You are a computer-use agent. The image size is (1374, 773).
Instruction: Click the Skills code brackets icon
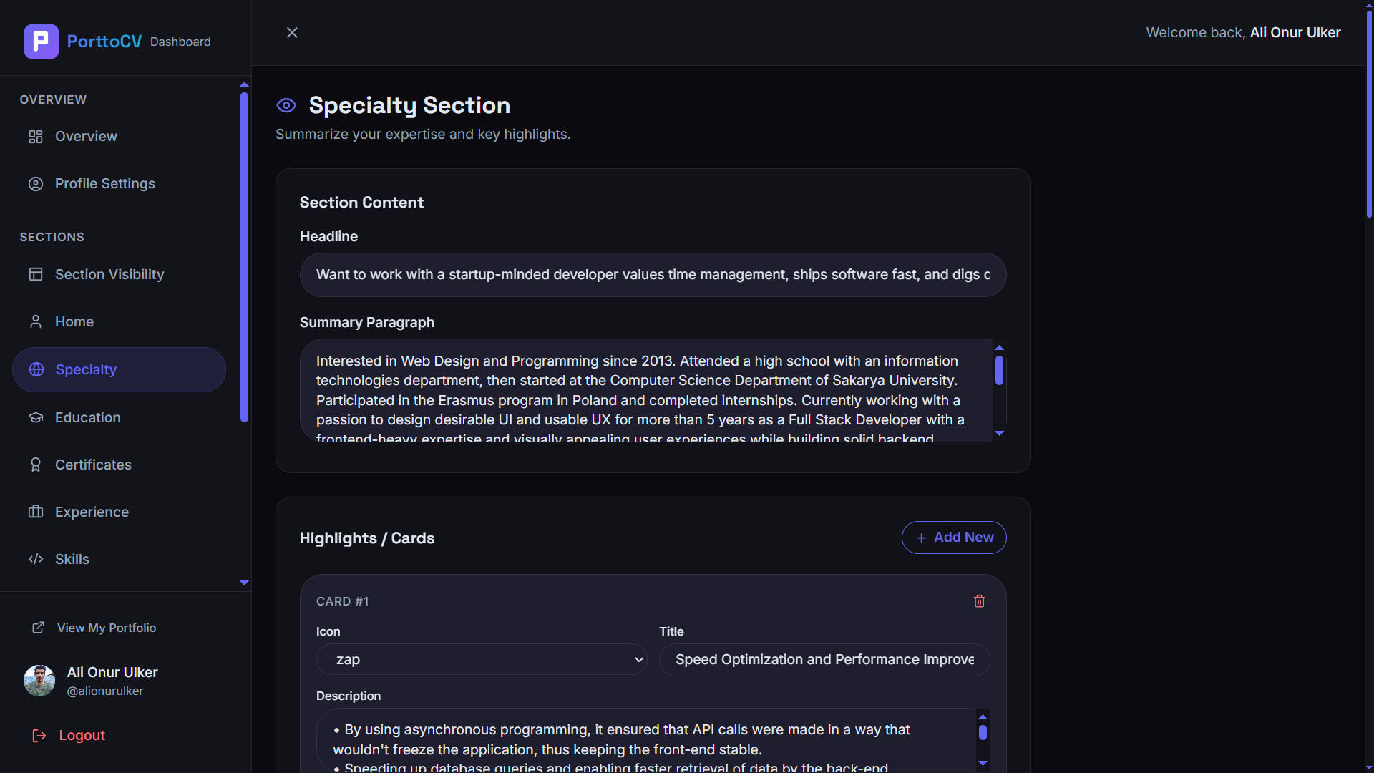coord(36,559)
